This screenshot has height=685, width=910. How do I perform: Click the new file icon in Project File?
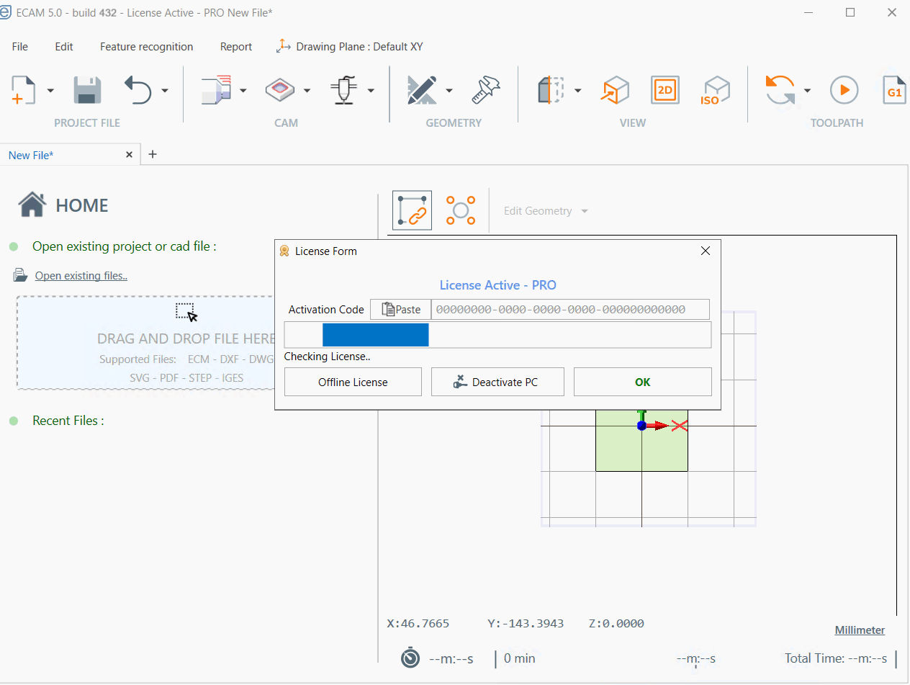click(x=24, y=90)
